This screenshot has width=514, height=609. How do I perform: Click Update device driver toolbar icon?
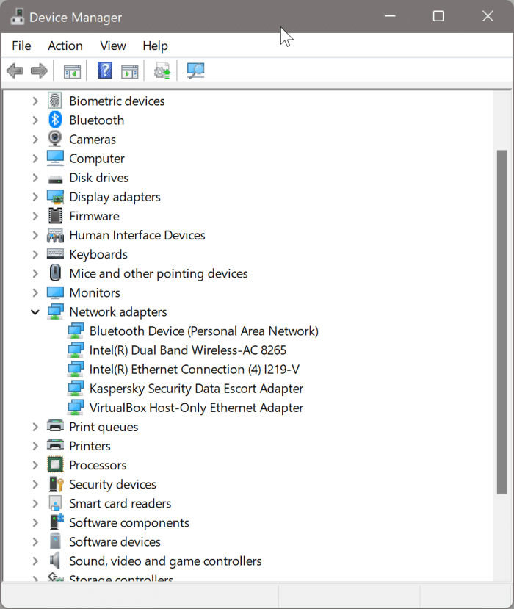163,71
